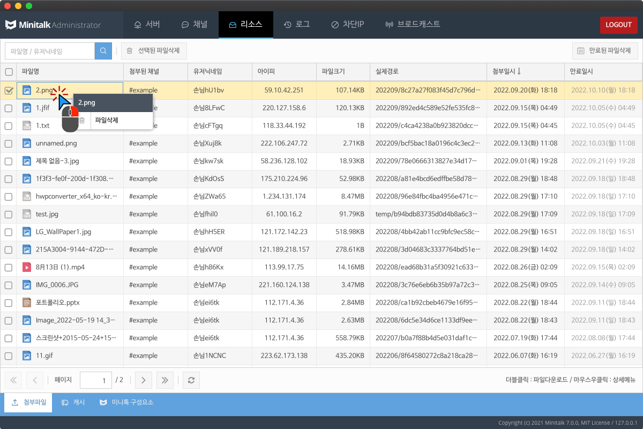The image size is (643, 429).
Task: Refresh the file list
Action: (191, 380)
